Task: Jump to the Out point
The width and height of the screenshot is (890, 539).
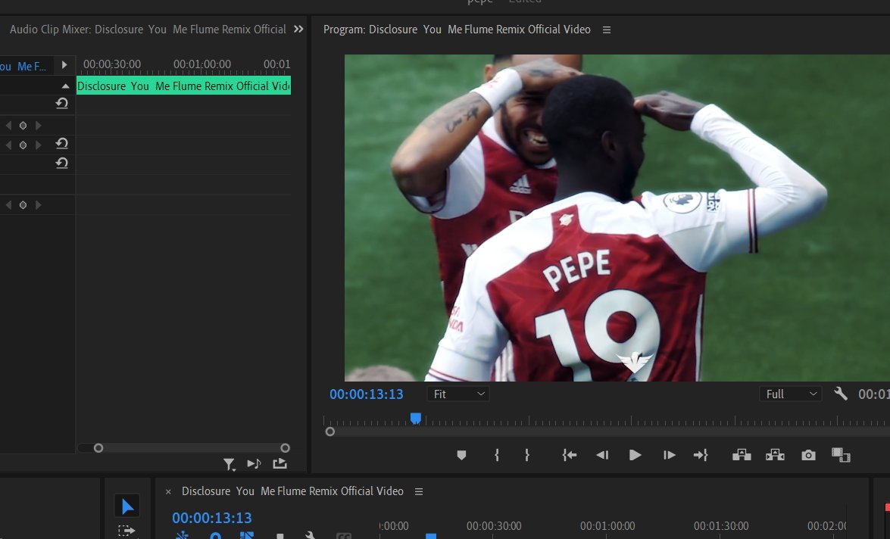Action: [701, 455]
